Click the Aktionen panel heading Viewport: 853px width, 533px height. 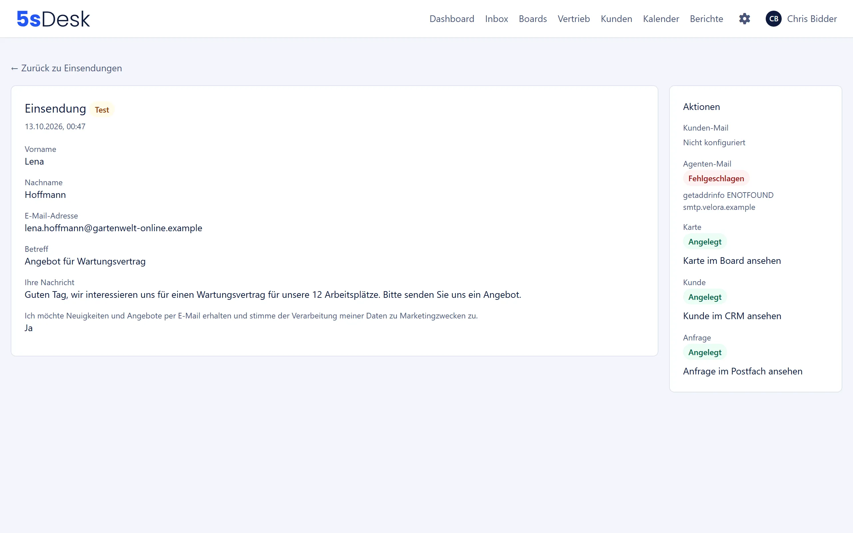pos(701,107)
